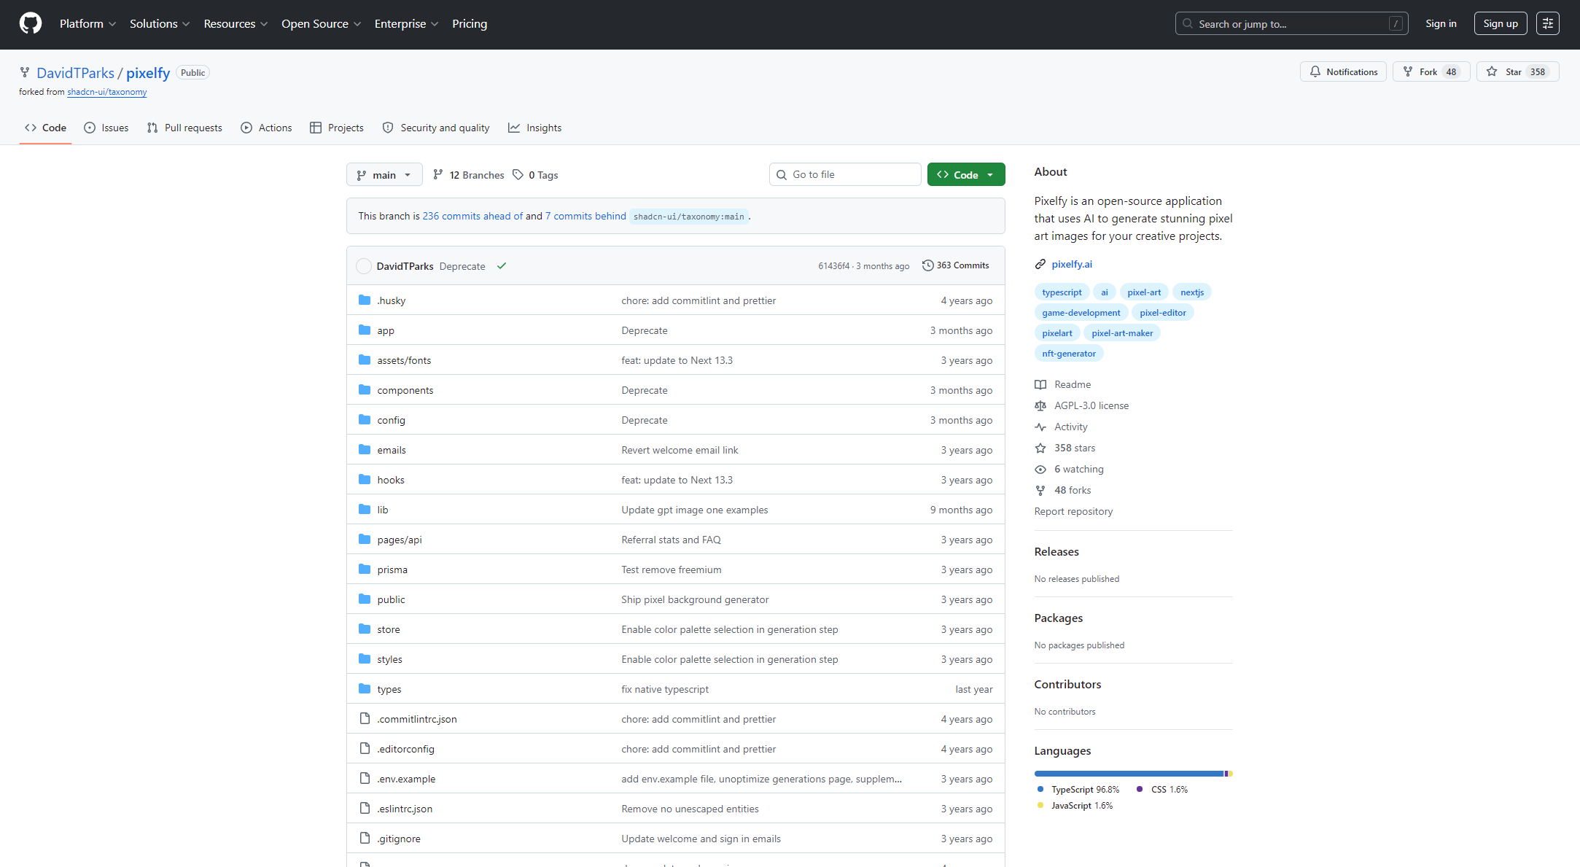This screenshot has height=867, width=1580.
Task: Click the pixel-art topic tag
Action: [x=1144, y=292]
